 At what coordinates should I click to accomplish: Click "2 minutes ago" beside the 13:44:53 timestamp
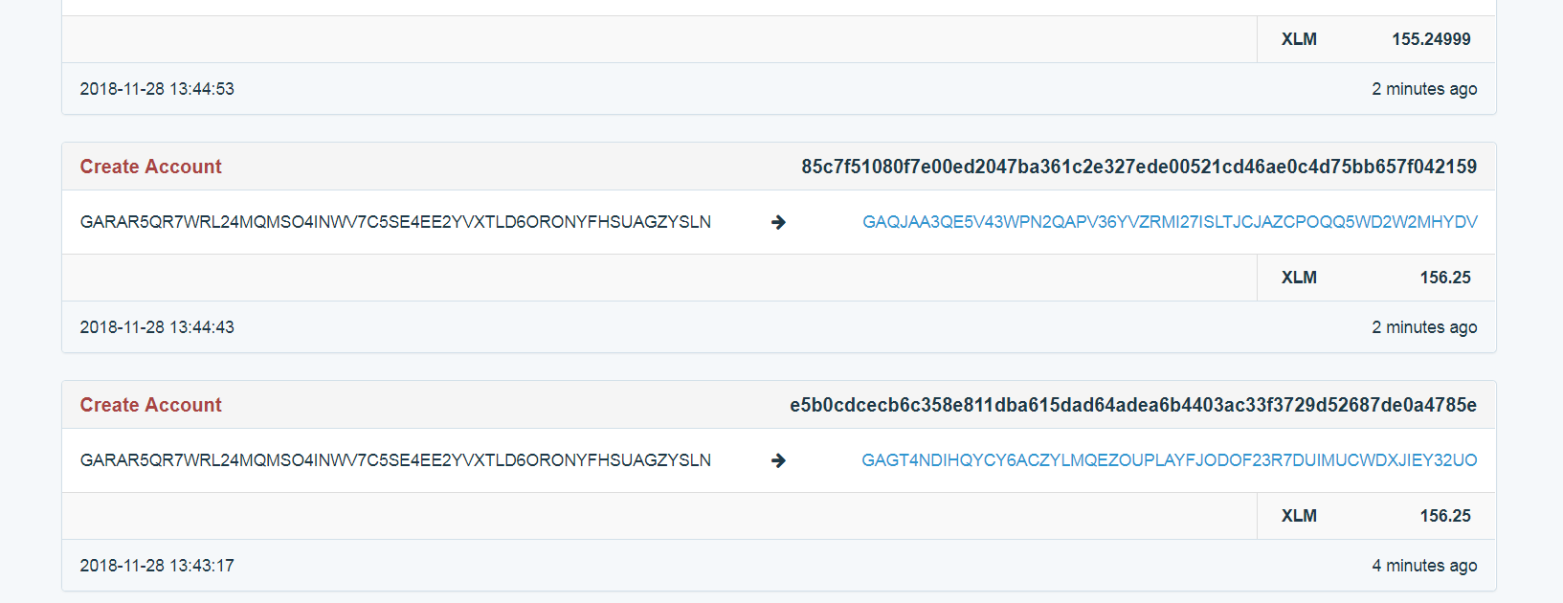1424,89
